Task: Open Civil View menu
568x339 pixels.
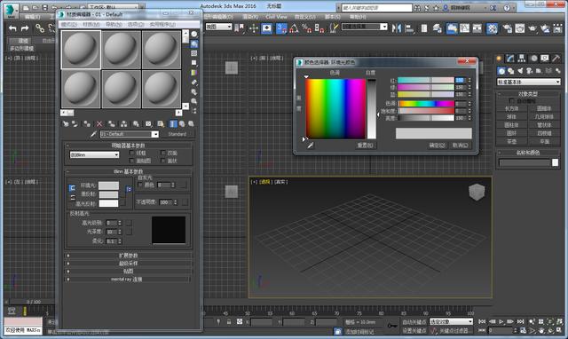Action: pyautogui.click(x=276, y=17)
